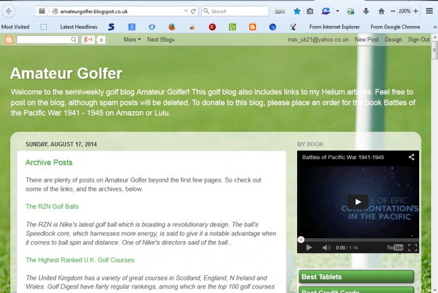Expand the More dropdown in the Blogger bar
The width and height of the screenshot is (438, 293).
132,39
